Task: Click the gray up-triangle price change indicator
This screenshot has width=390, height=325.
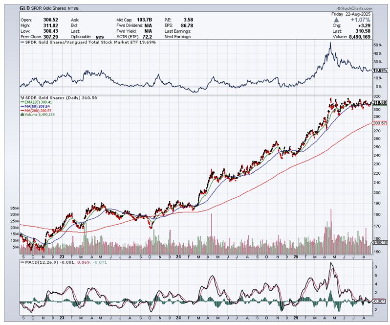Action: (336, 20)
